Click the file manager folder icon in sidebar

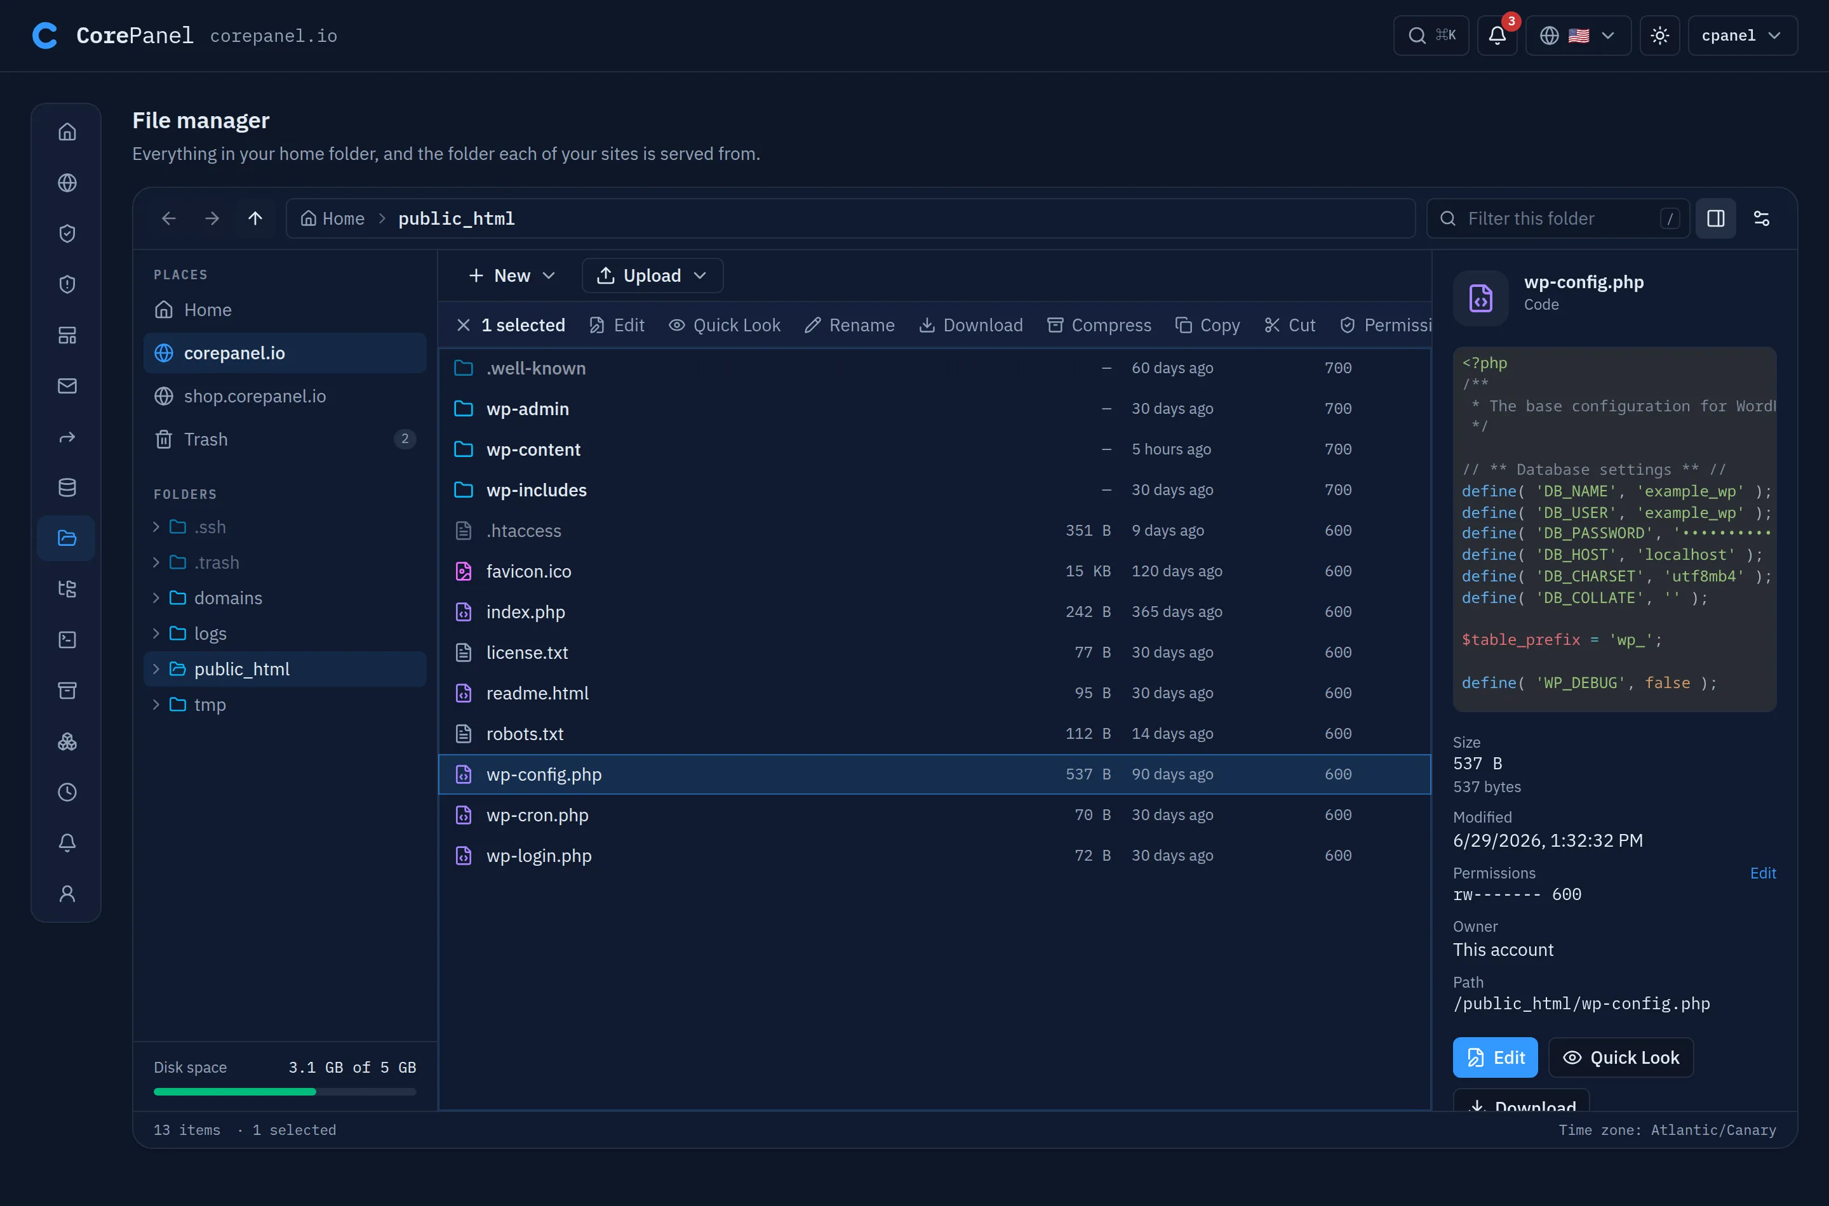pos(67,538)
